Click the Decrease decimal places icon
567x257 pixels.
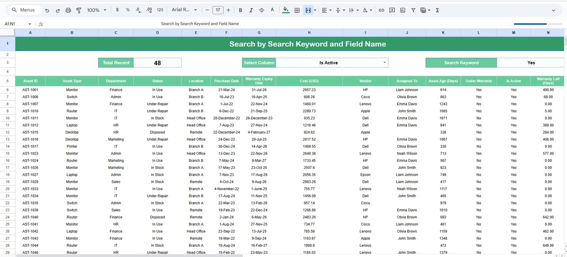pyautogui.click(x=138, y=10)
